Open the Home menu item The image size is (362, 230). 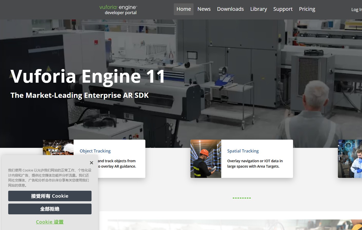184,9
